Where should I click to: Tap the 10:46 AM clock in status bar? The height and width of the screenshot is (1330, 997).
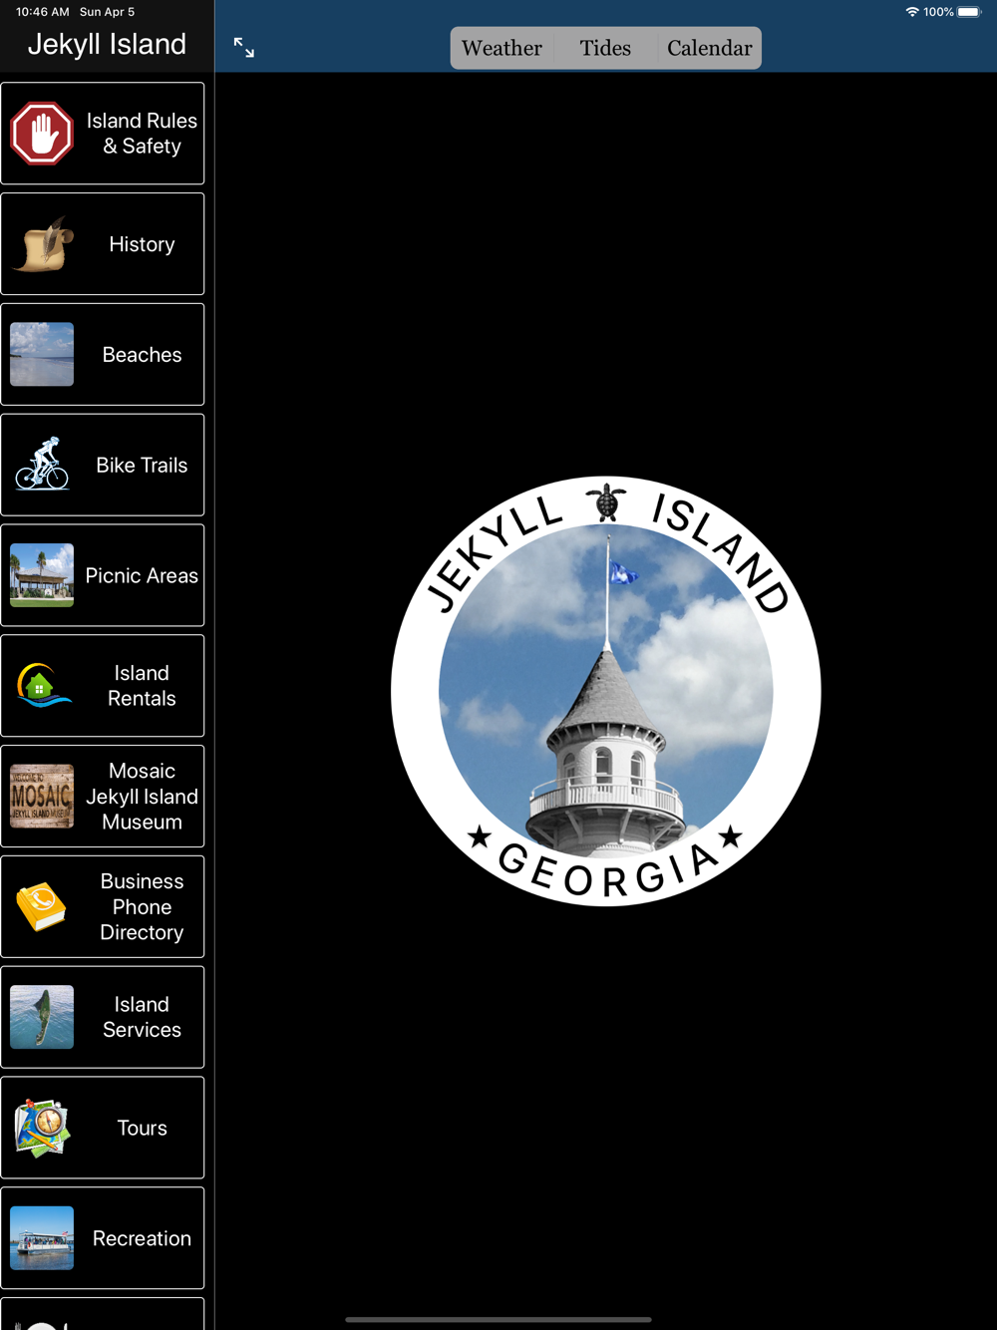[43, 12]
